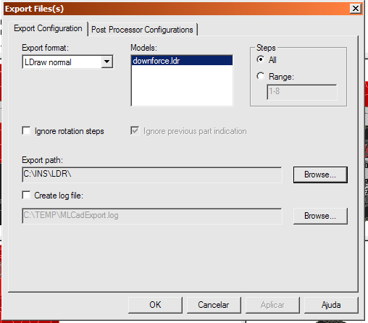368x323 pixels.
Task: Enable the Create log file checkbox
Action: coord(26,195)
